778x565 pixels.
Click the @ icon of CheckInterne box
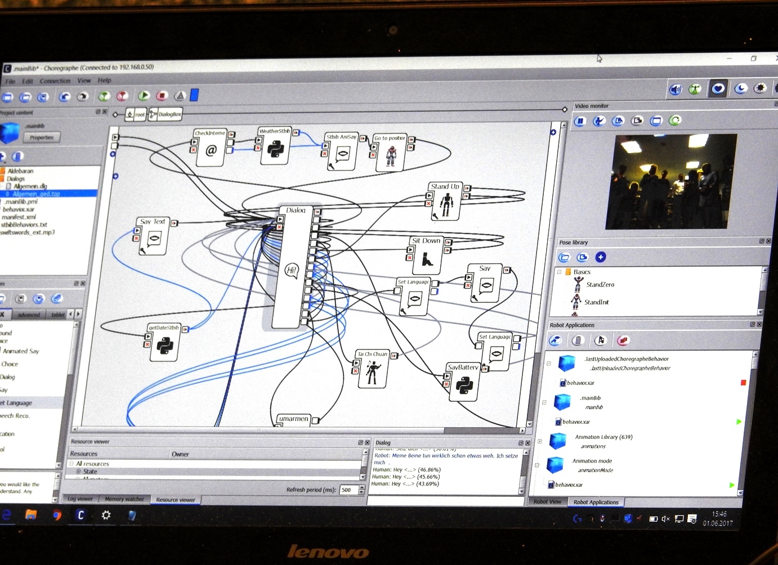click(211, 150)
